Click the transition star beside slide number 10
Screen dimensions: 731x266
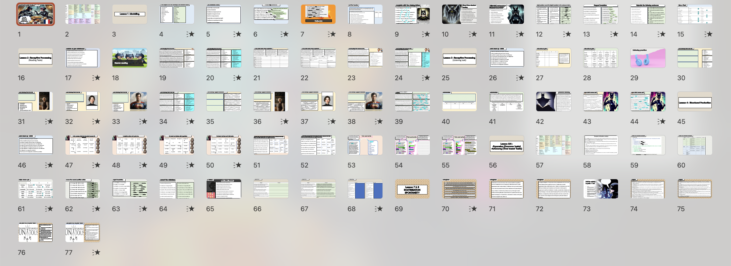pos(473,34)
